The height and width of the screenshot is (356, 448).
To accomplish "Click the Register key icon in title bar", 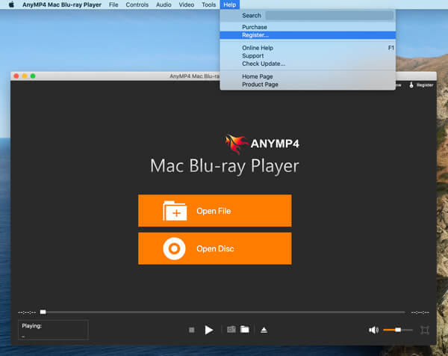I will (x=411, y=85).
